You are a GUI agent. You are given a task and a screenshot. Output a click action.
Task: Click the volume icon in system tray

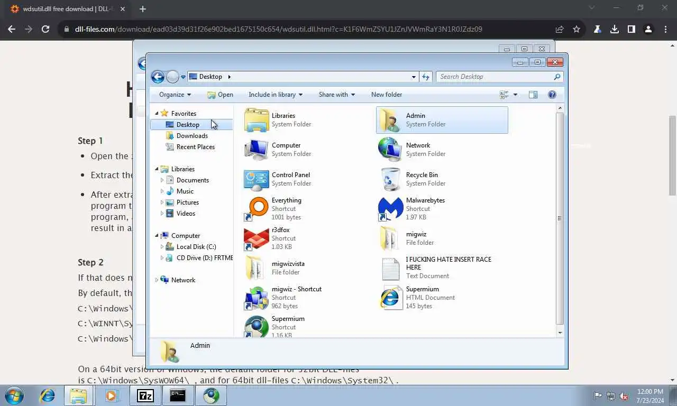tap(624, 395)
